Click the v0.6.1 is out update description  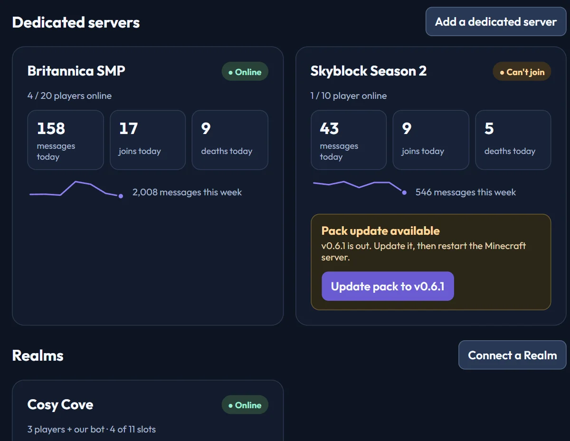click(x=424, y=251)
